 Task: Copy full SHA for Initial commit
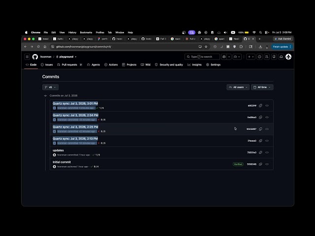260,164
